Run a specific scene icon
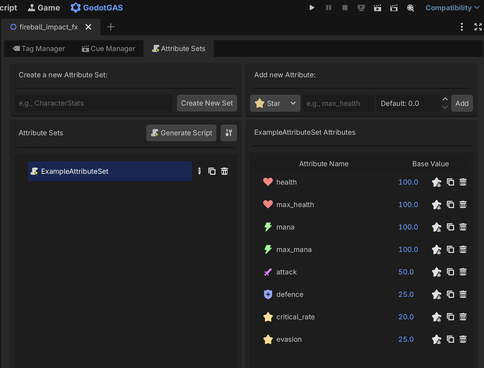 [394, 8]
